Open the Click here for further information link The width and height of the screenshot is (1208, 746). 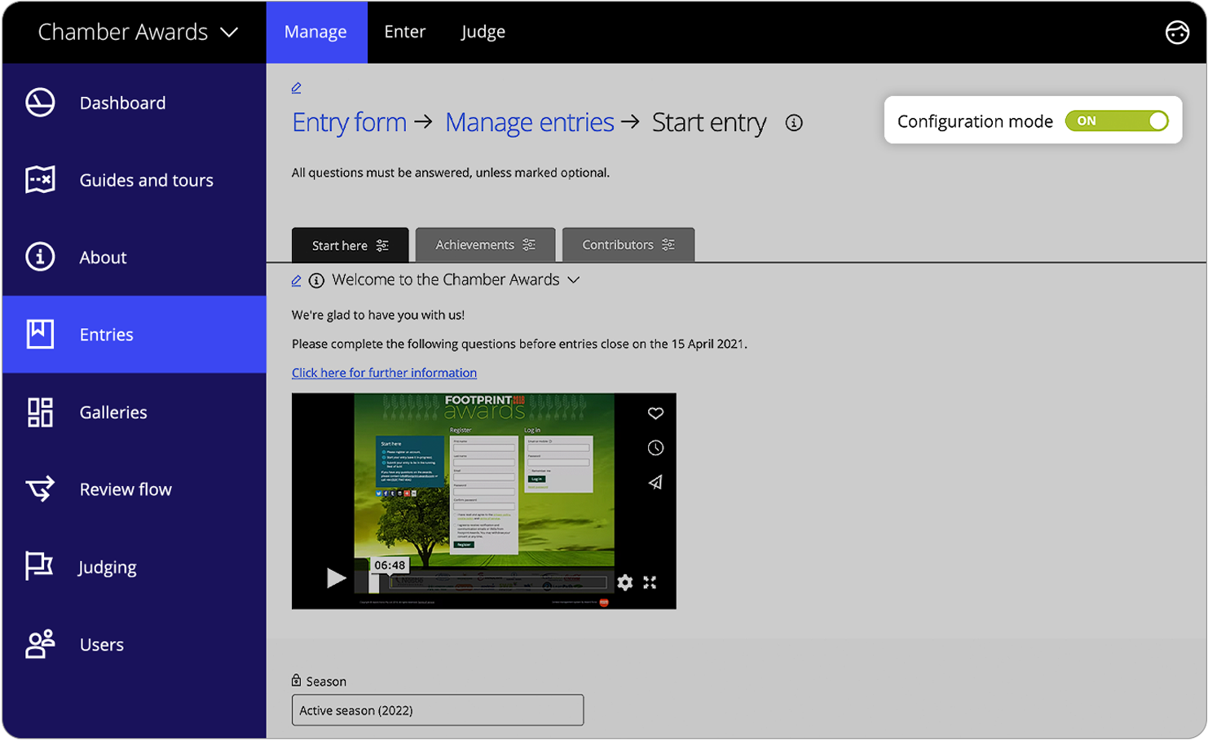click(x=384, y=372)
